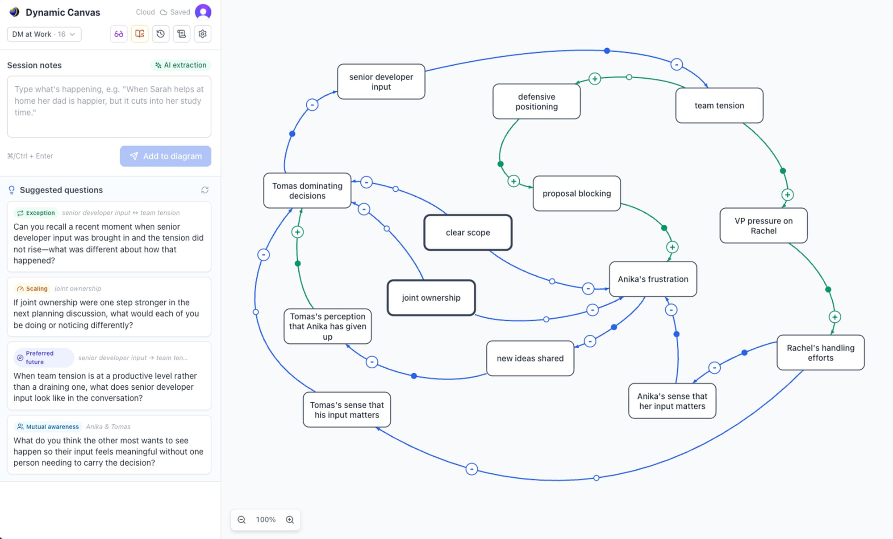Click the AI extraction badge
The height and width of the screenshot is (539, 893).
click(x=181, y=65)
